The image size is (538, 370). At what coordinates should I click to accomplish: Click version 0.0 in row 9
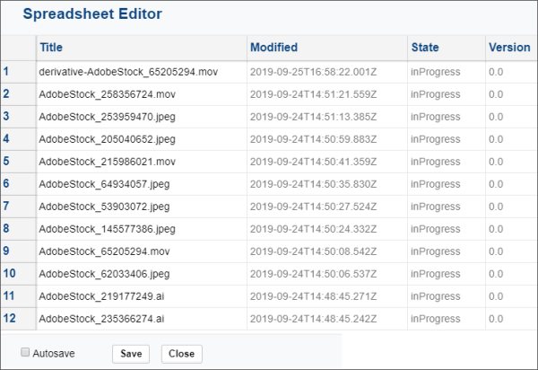click(512, 251)
